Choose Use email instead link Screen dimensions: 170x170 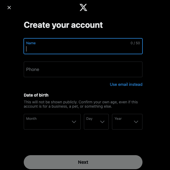coord(126,84)
